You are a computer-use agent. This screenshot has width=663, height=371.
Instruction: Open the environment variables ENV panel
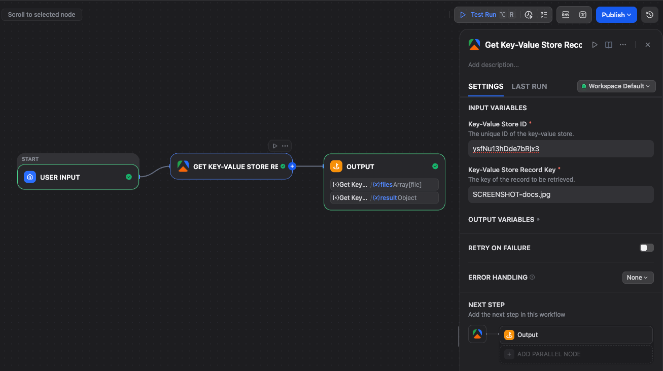(565, 15)
